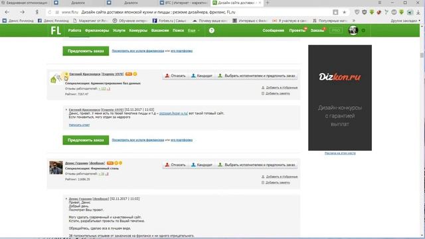The width and height of the screenshot is (425, 239).
Task: Open the 'Конкурсы' menu item
Action: (x=138, y=31)
